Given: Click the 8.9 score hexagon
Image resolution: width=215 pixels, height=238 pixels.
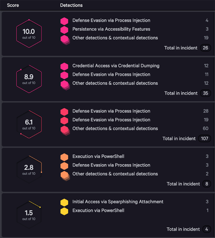Looking at the screenshot, I should [29, 79].
